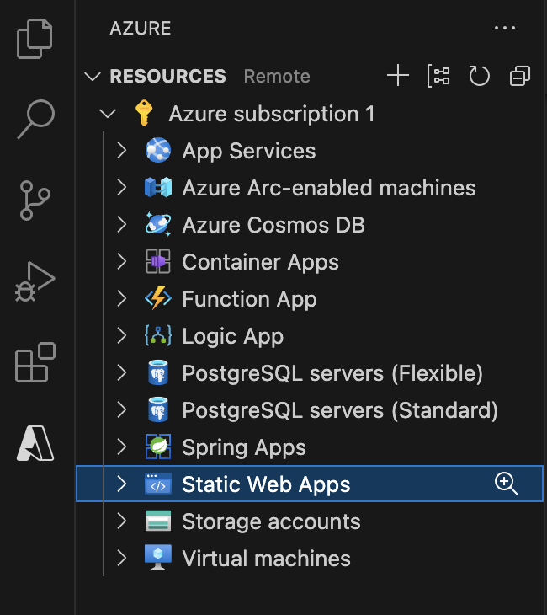Click the Function App lightning icon
Image resolution: width=547 pixels, height=615 pixels.
tap(158, 298)
